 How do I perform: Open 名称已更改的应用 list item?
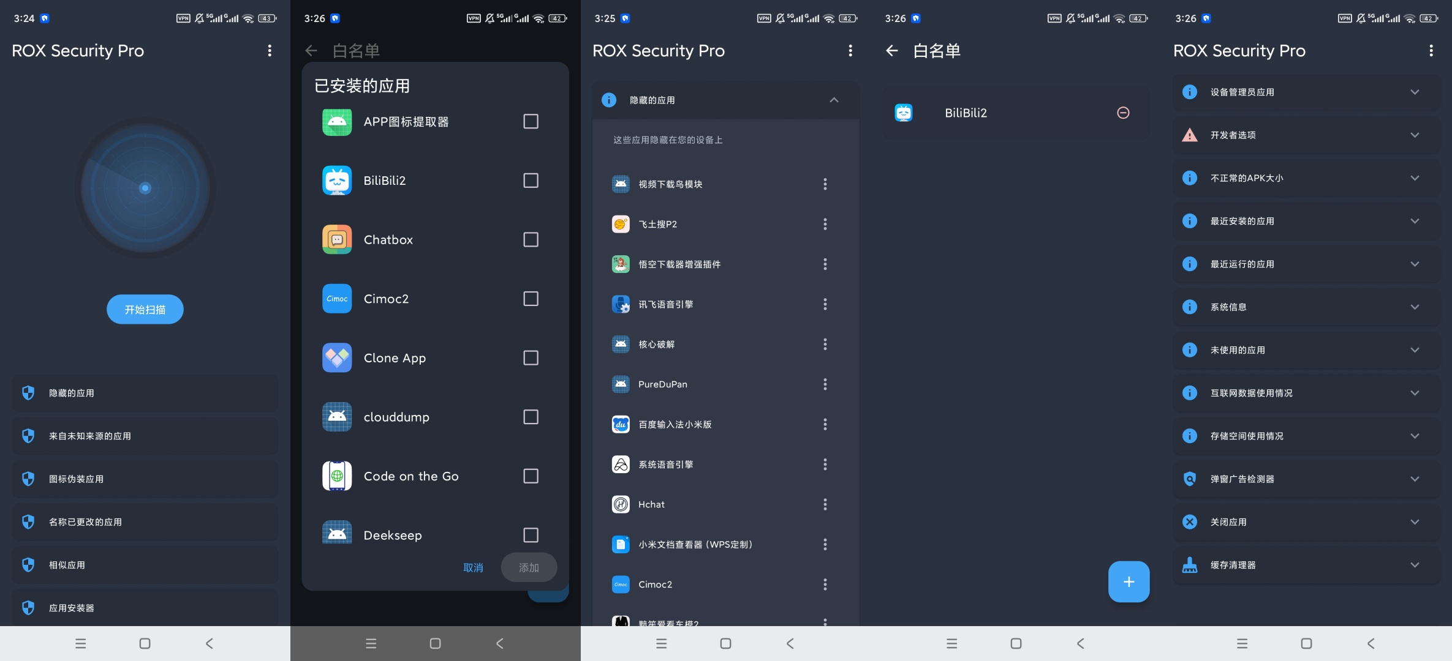(145, 522)
